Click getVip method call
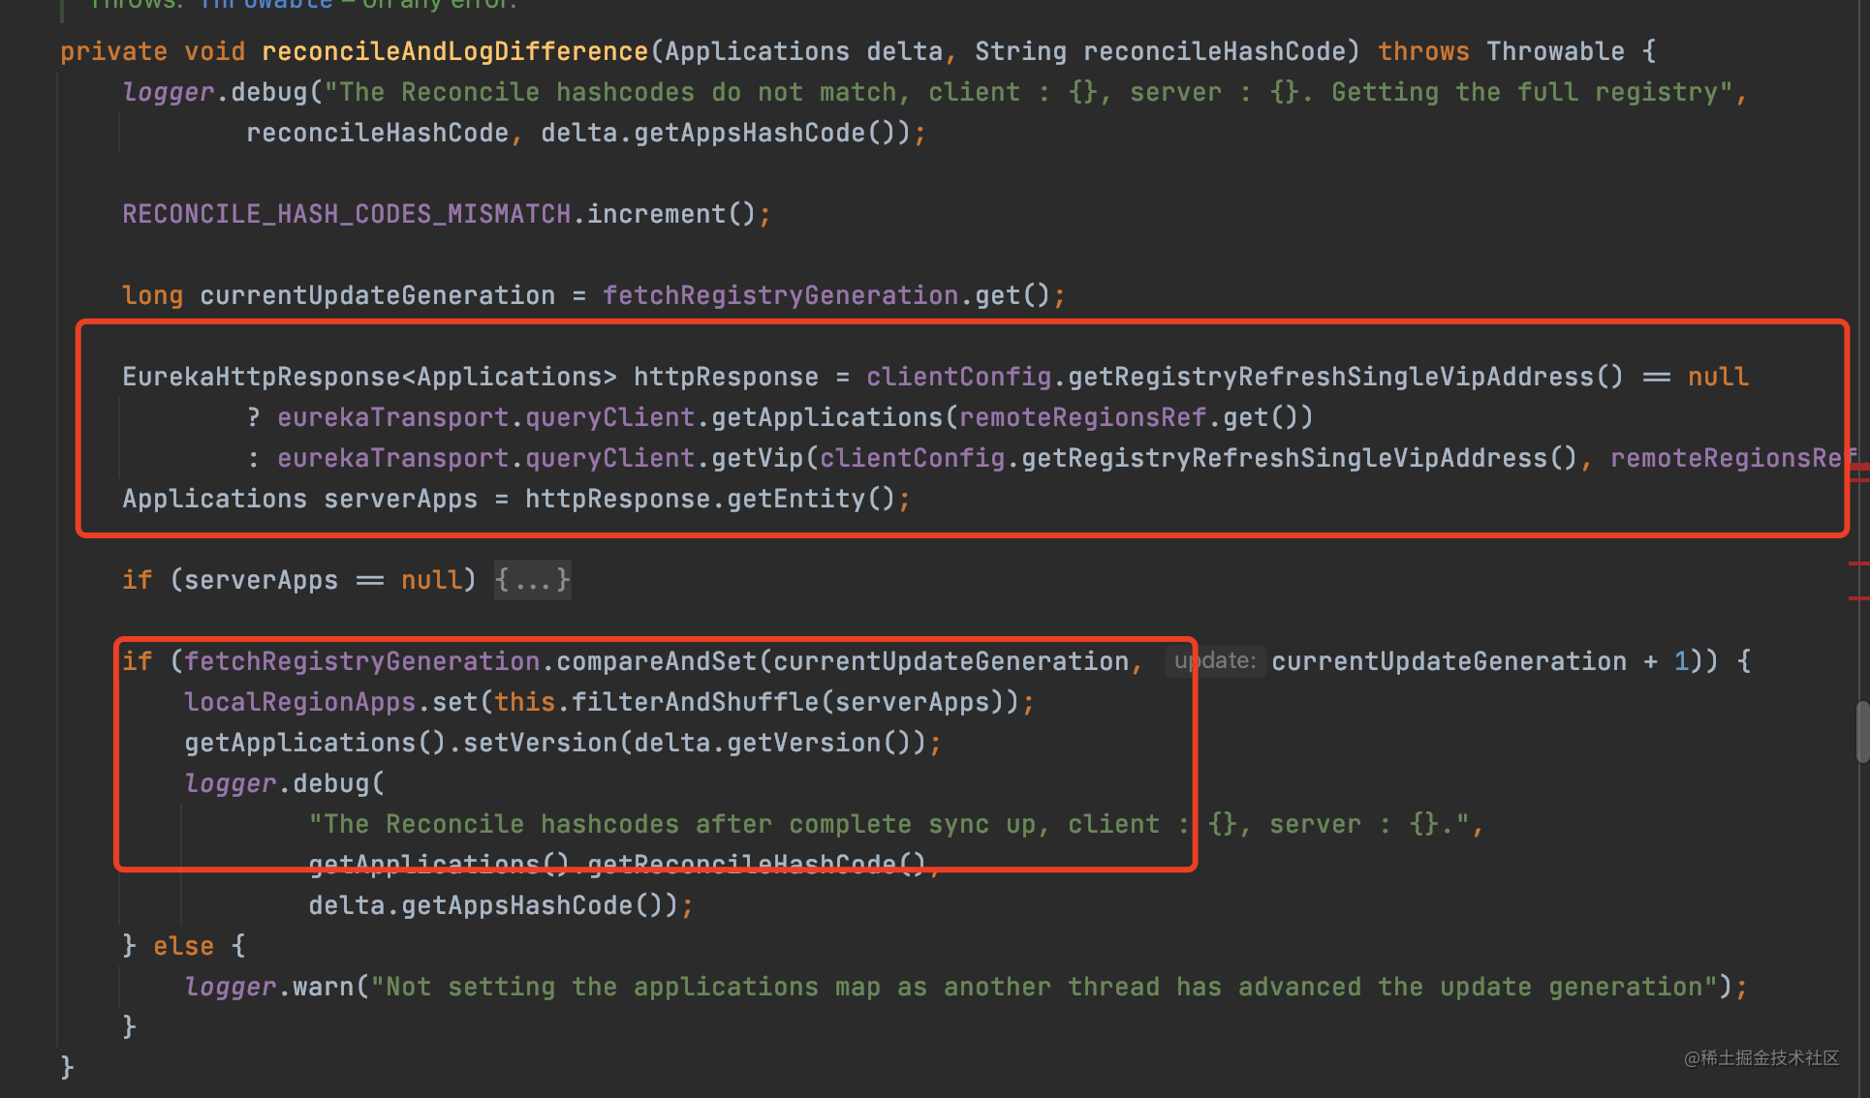The width and height of the screenshot is (1870, 1098). 758,458
